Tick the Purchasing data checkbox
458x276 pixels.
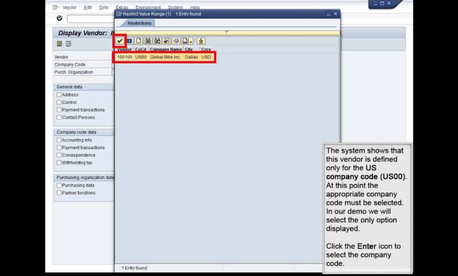pos(59,185)
